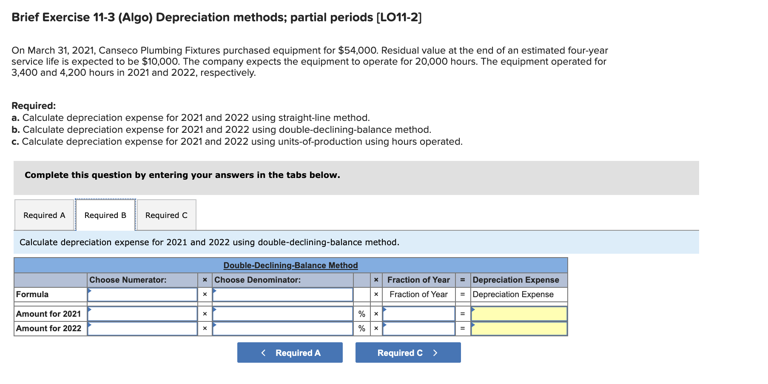Click the Fraction of Year field for 2021

(x=418, y=314)
